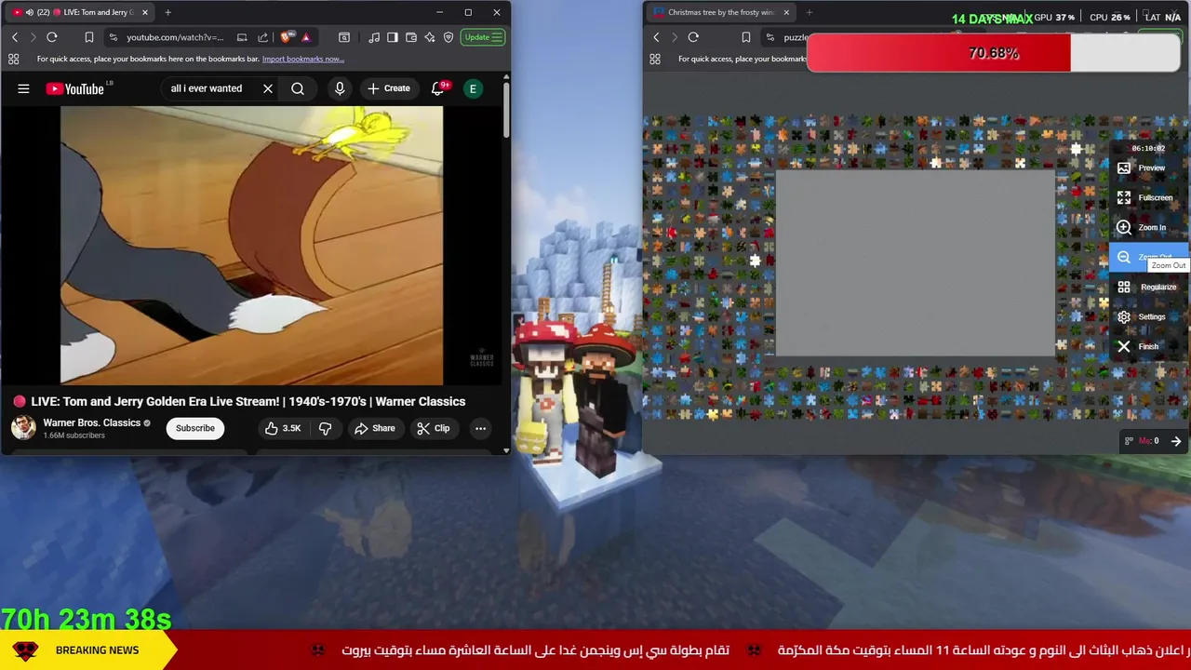Open the Brave Update menu button
This screenshot has height=670, width=1191.
[x=484, y=37]
